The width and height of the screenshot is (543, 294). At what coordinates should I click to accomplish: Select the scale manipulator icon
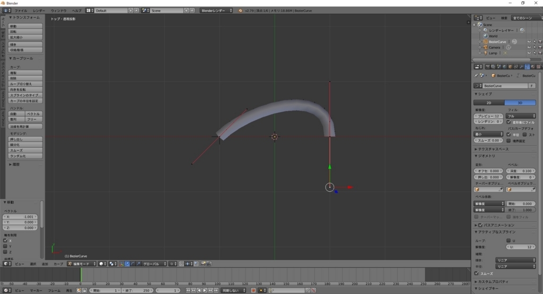click(138, 264)
